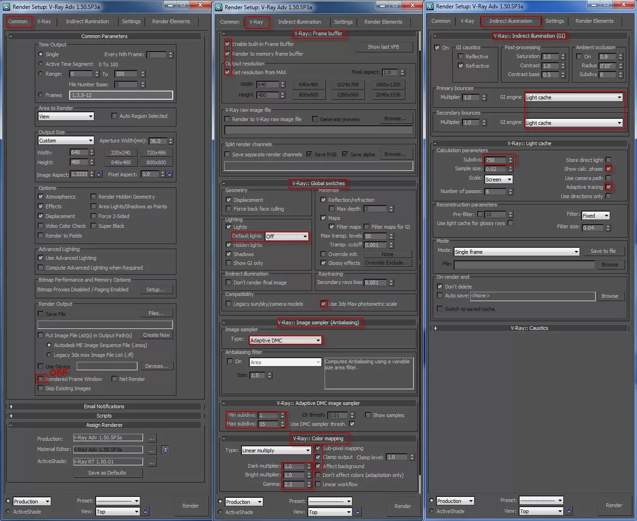Open the Output Size Custom dropdown
Screen dimensions: 637x521
[x=66, y=141]
